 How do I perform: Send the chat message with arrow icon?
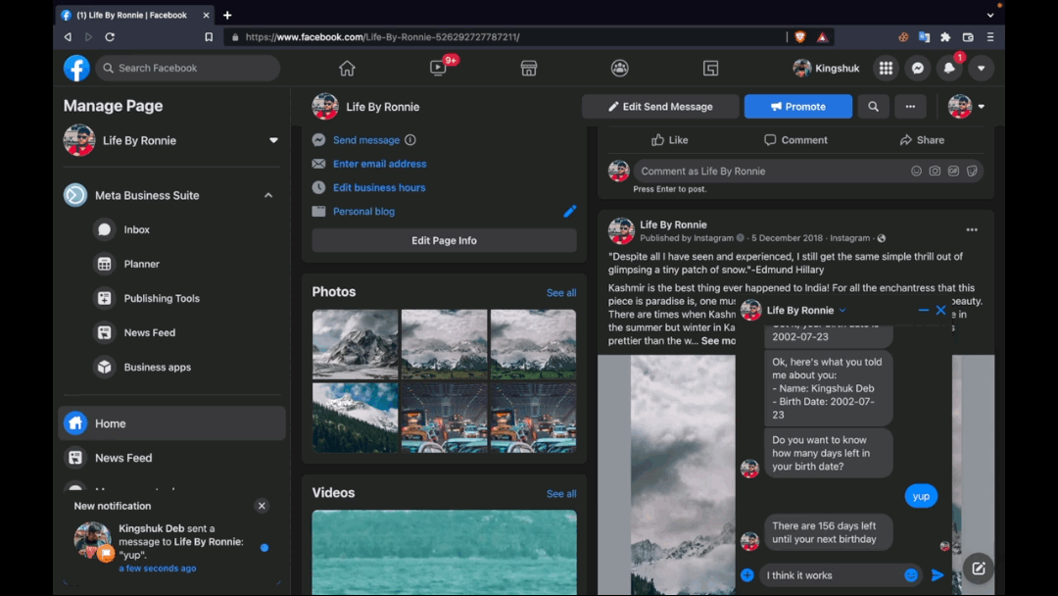(x=938, y=575)
